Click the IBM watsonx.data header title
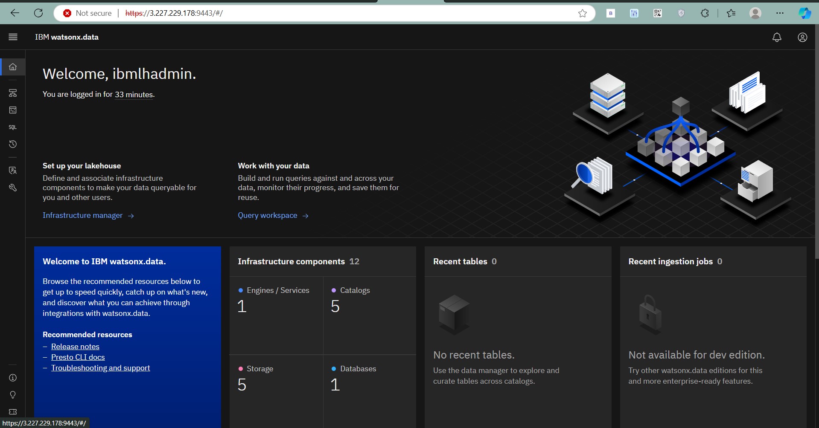This screenshot has width=819, height=428. tap(67, 37)
